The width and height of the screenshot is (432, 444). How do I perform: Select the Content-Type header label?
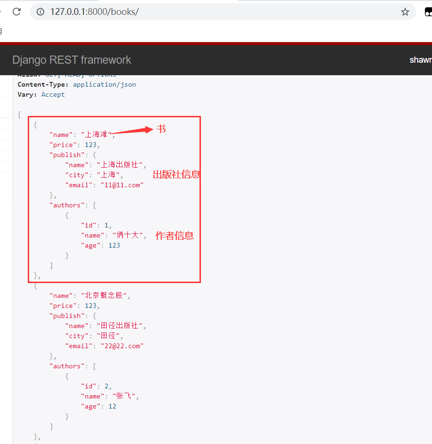coord(43,85)
